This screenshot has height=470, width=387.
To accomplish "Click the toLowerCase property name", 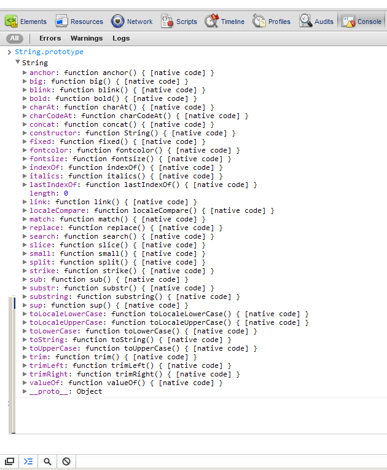I will pos(53,331).
